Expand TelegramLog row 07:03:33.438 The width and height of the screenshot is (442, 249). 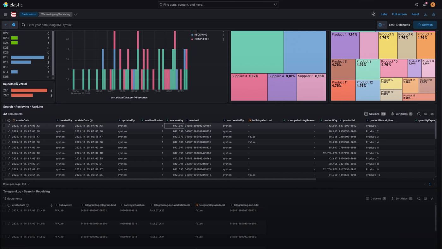[9, 210]
